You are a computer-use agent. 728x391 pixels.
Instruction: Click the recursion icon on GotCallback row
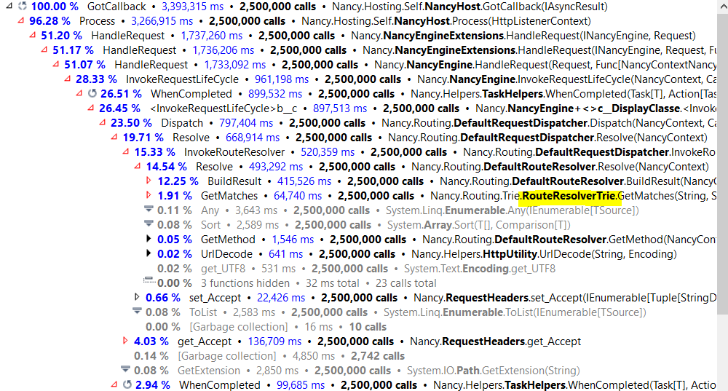point(23,6)
